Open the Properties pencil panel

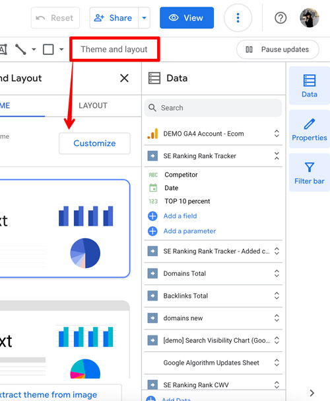point(310,129)
